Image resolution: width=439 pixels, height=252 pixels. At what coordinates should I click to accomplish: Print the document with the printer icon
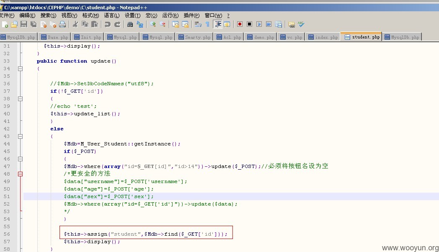pos(62,25)
